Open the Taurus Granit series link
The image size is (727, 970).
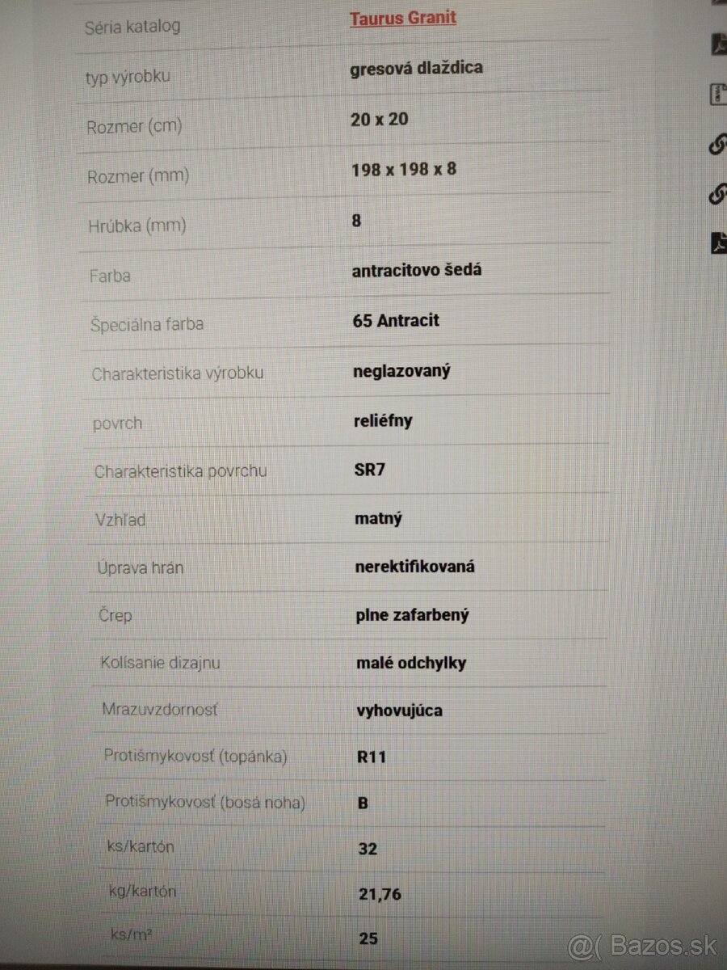(402, 18)
